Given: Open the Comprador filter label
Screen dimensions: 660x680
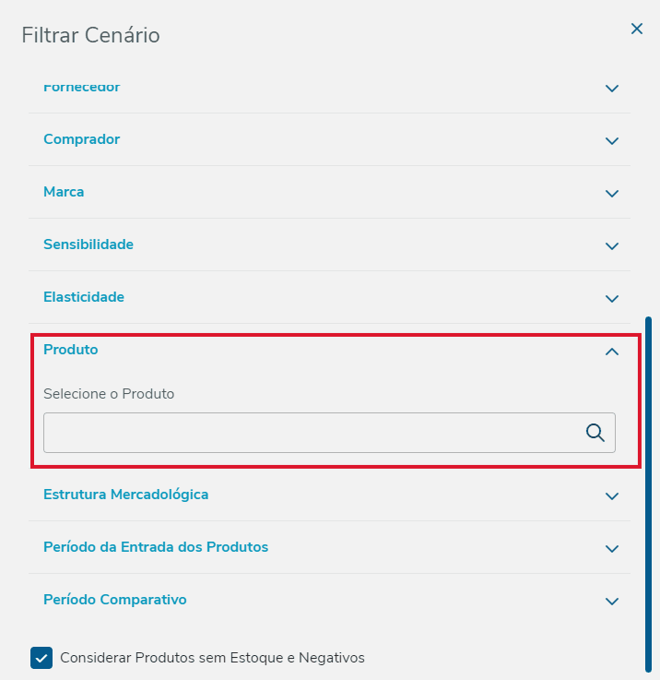Looking at the screenshot, I should pos(82,139).
